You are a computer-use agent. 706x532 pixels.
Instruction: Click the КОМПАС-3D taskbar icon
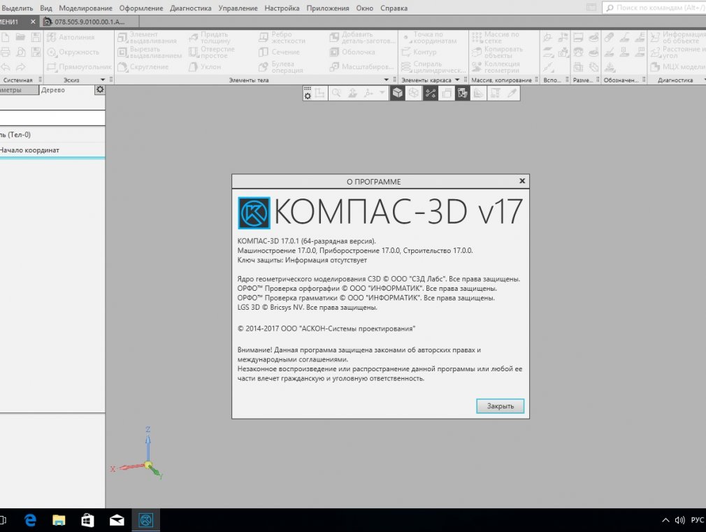click(x=145, y=520)
